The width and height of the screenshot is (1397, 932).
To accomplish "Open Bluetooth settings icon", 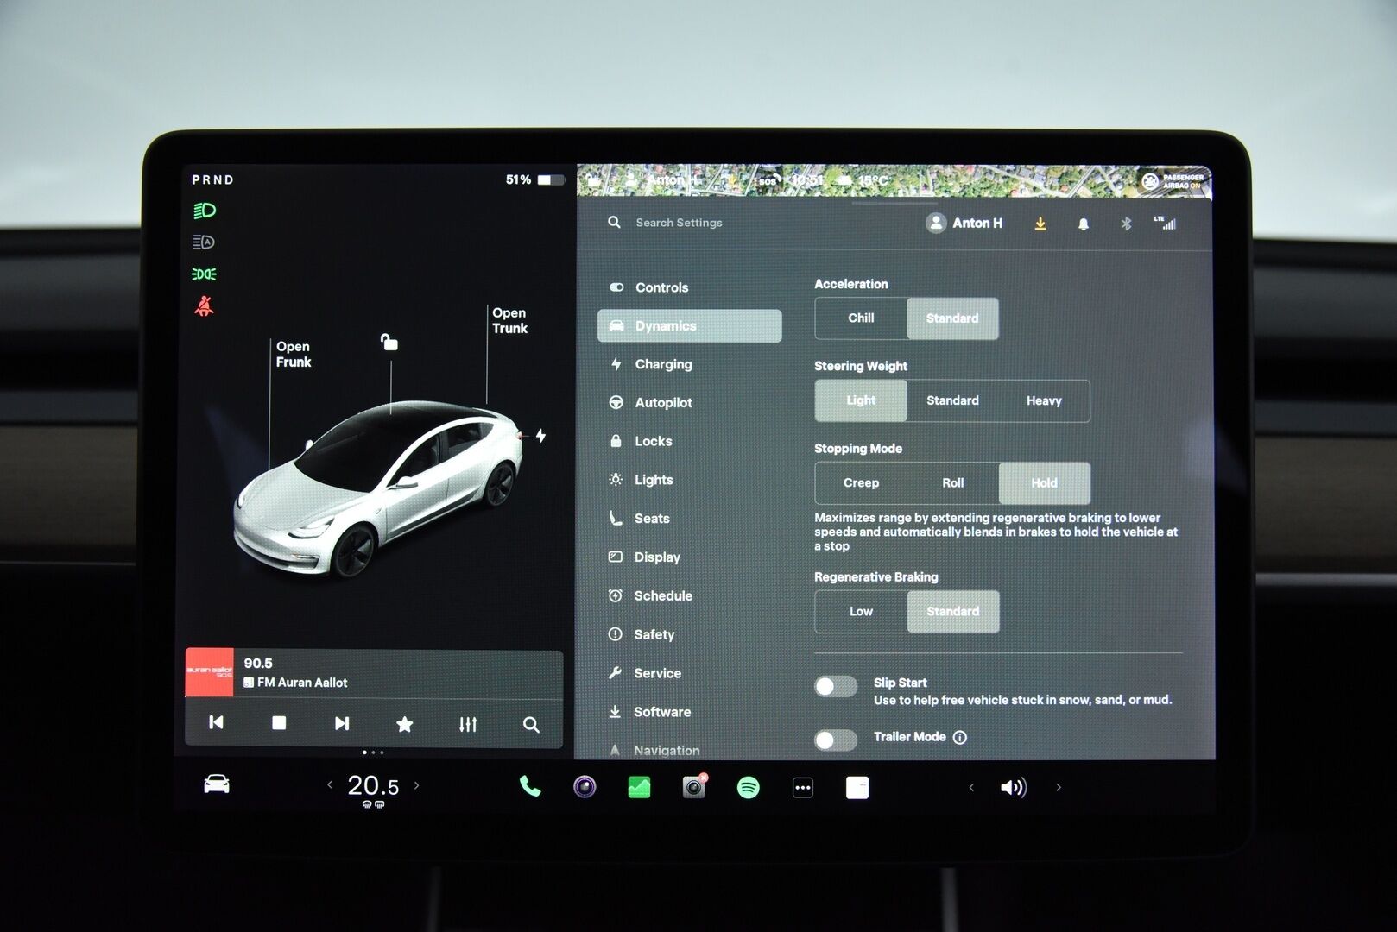I will click(x=1126, y=224).
